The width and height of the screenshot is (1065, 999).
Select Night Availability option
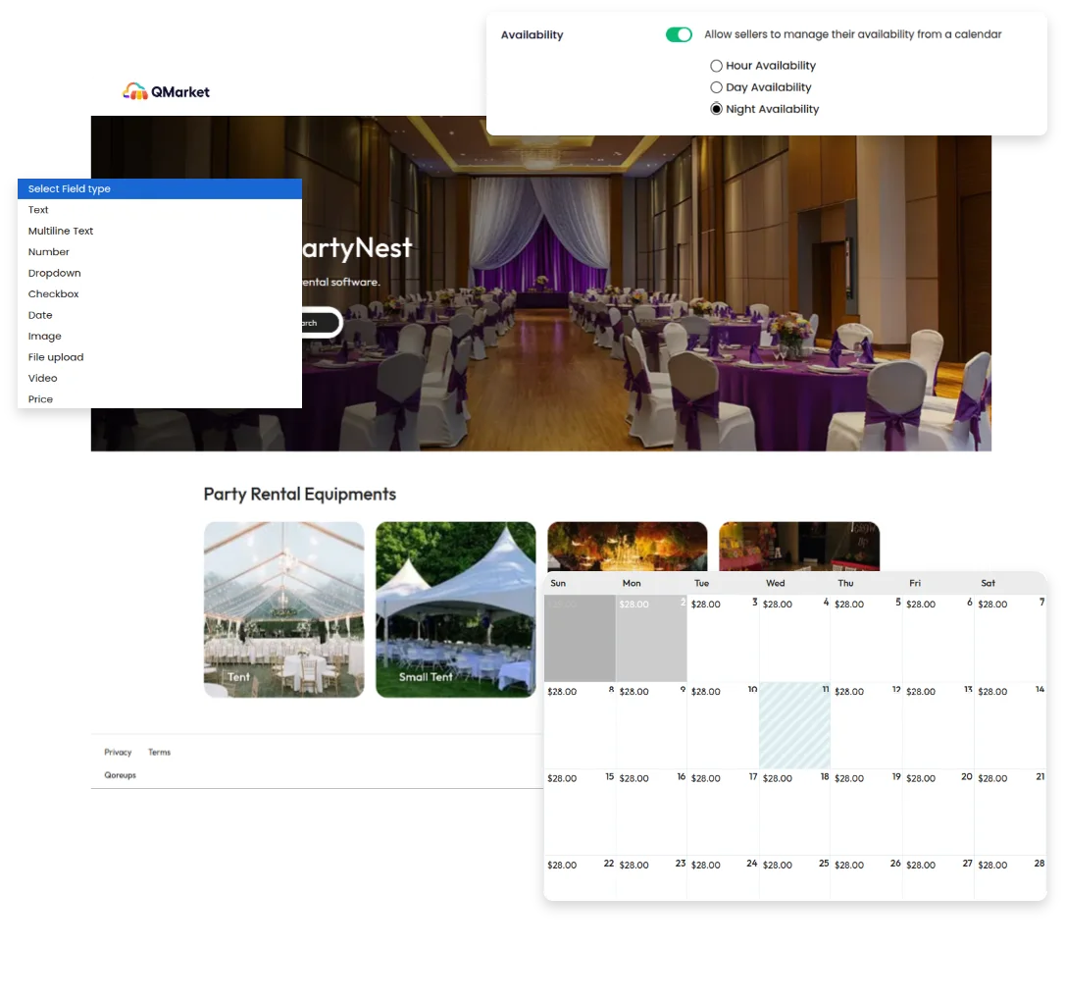716,109
